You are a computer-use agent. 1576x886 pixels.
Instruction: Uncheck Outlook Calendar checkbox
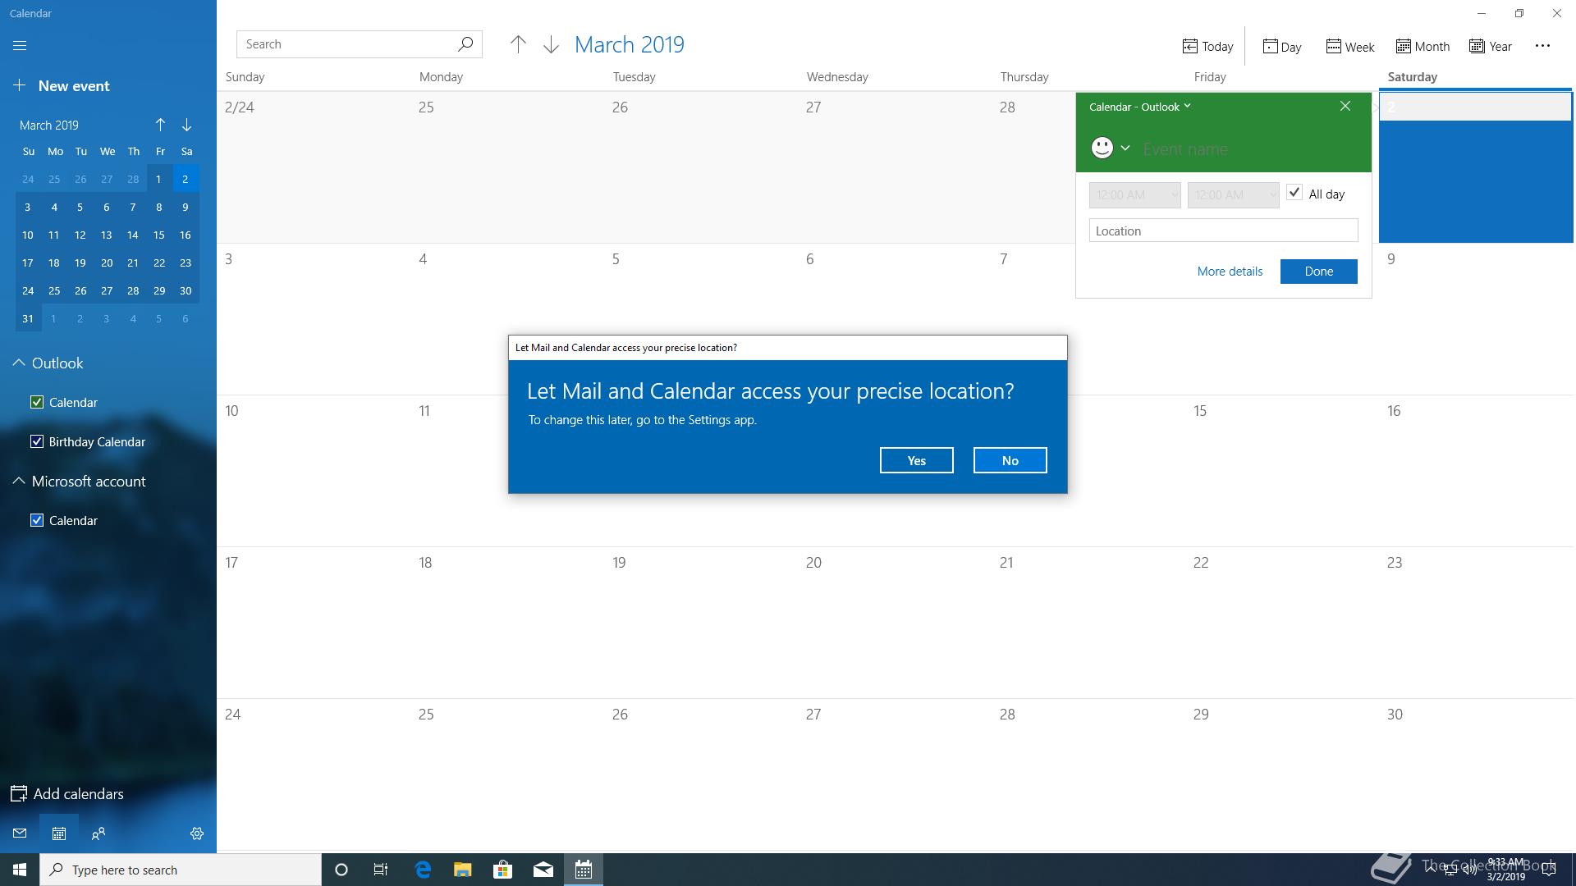(37, 402)
